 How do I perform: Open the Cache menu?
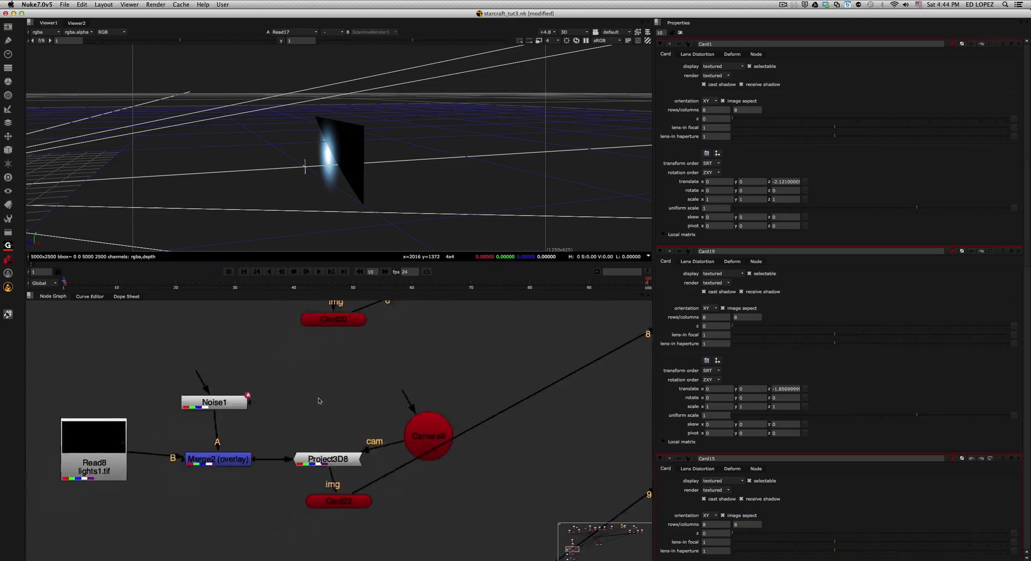[181, 4]
